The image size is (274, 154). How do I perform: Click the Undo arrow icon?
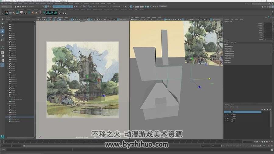[23, 7]
